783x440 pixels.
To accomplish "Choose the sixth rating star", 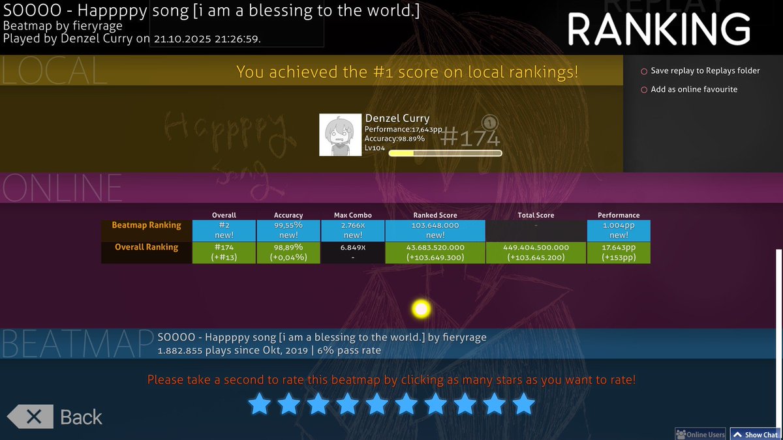I will click(407, 404).
